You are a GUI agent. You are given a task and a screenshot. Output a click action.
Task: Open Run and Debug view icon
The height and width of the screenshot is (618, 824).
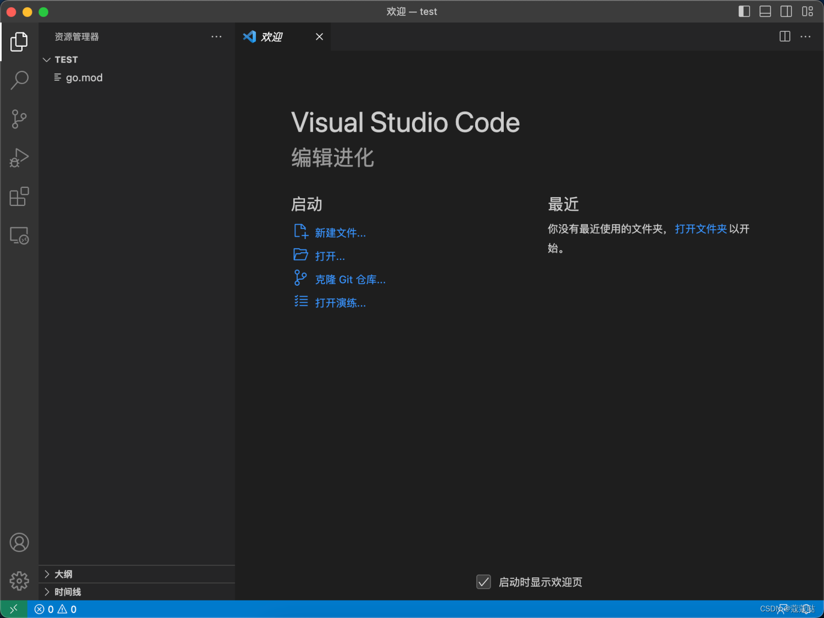click(19, 158)
